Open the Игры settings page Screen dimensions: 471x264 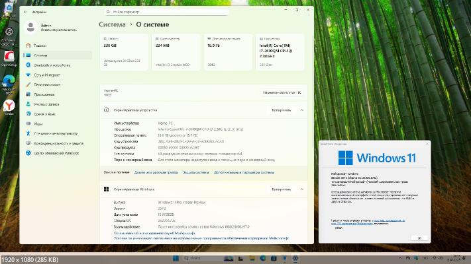tap(57, 123)
